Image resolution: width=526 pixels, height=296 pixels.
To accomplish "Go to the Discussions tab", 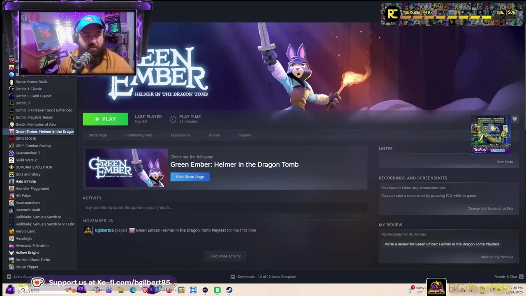I will [x=180, y=135].
